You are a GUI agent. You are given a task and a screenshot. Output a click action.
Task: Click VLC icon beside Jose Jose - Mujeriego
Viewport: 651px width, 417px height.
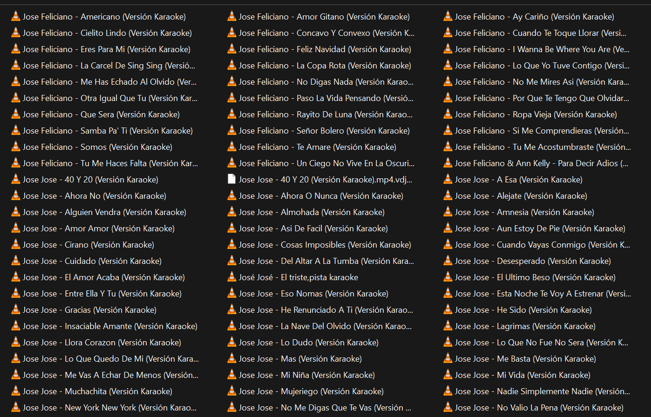coord(232,391)
